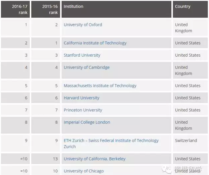Select Stanford's United States country cell
This screenshot has width=209, height=175.
(x=190, y=55)
